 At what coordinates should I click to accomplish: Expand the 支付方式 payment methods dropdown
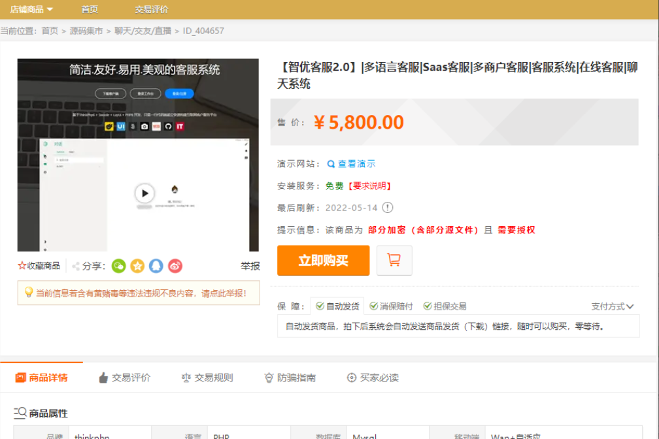pos(613,306)
